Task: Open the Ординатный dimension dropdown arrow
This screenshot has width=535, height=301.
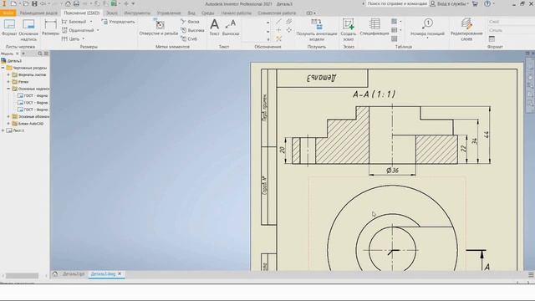Action: tap(98, 30)
